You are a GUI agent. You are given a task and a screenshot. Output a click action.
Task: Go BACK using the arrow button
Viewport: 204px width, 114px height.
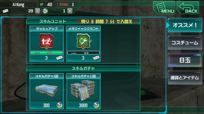188,8
